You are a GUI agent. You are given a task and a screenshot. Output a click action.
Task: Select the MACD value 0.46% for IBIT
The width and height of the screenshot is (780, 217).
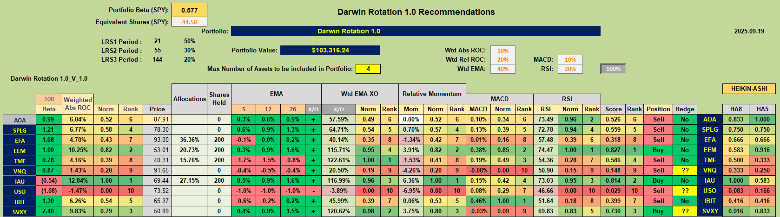point(478,201)
